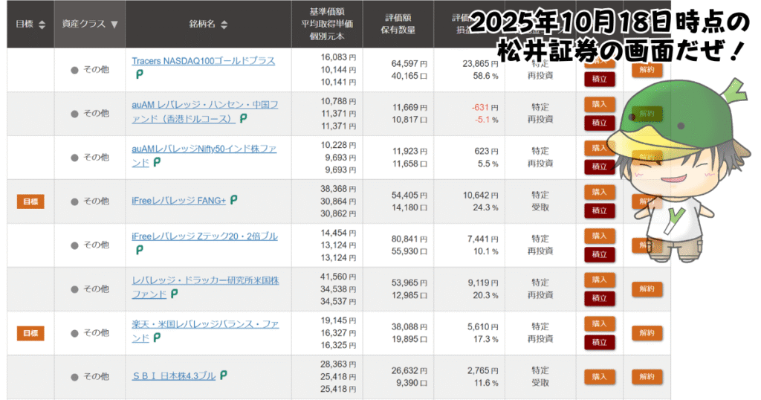
Task: Click the P icon after auAMレバレッジNifty50 fund
Action: tap(157, 162)
